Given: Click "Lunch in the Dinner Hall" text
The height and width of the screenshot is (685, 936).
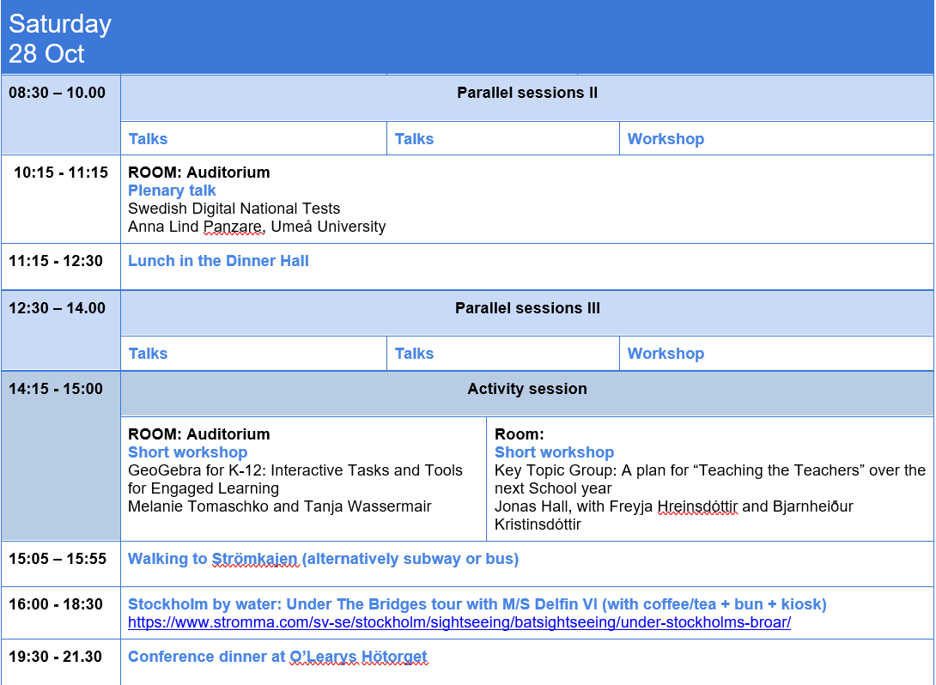Looking at the screenshot, I should (218, 261).
